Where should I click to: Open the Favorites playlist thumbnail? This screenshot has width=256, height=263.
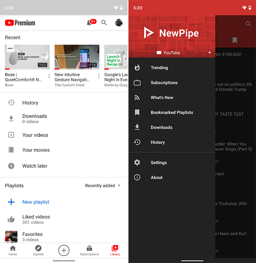pos(11,236)
